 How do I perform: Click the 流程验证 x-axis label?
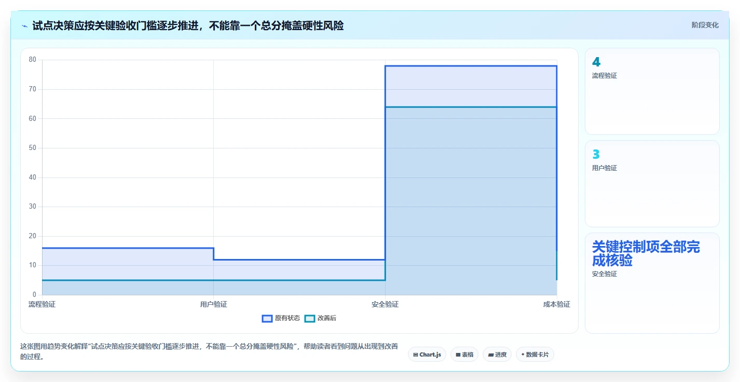click(42, 304)
